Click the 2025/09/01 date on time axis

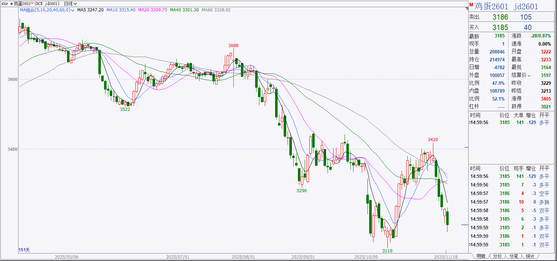click(x=303, y=257)
